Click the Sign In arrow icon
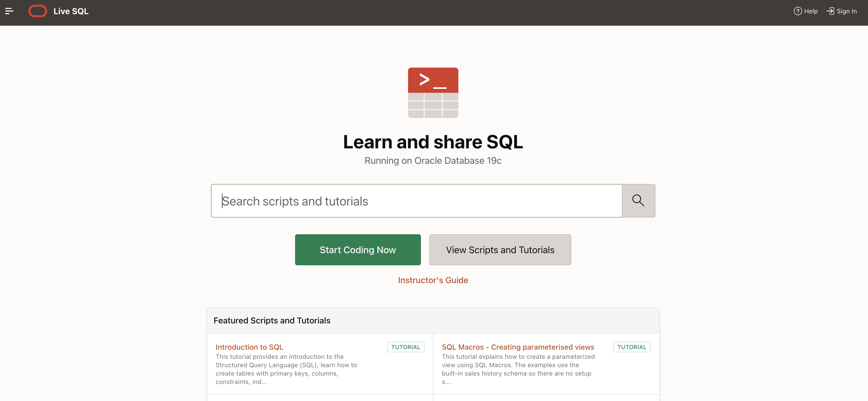This screenshot has width=868, height=401. 830,11
